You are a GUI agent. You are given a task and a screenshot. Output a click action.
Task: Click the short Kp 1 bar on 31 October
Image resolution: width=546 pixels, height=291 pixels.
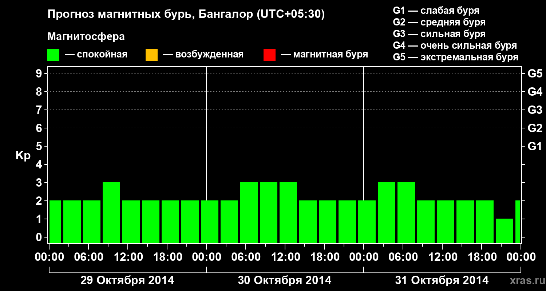tap(505, 231)
